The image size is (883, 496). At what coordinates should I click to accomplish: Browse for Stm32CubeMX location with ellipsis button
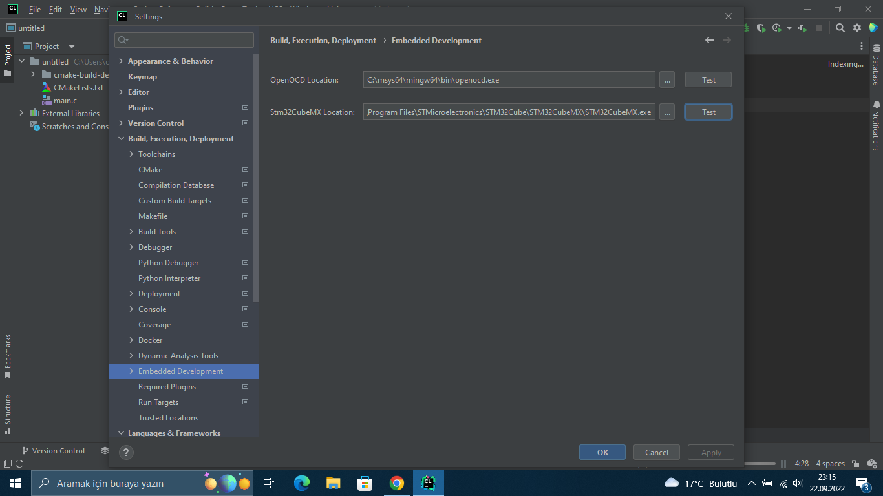tap(668, 112)
